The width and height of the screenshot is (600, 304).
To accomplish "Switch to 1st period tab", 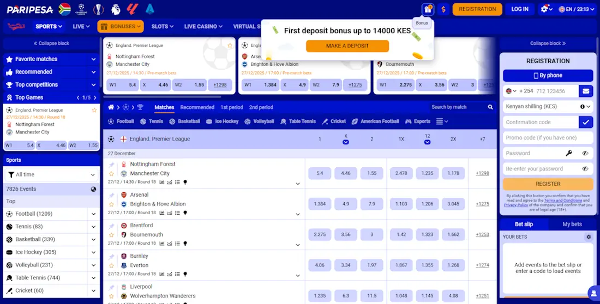I will 232,107.
